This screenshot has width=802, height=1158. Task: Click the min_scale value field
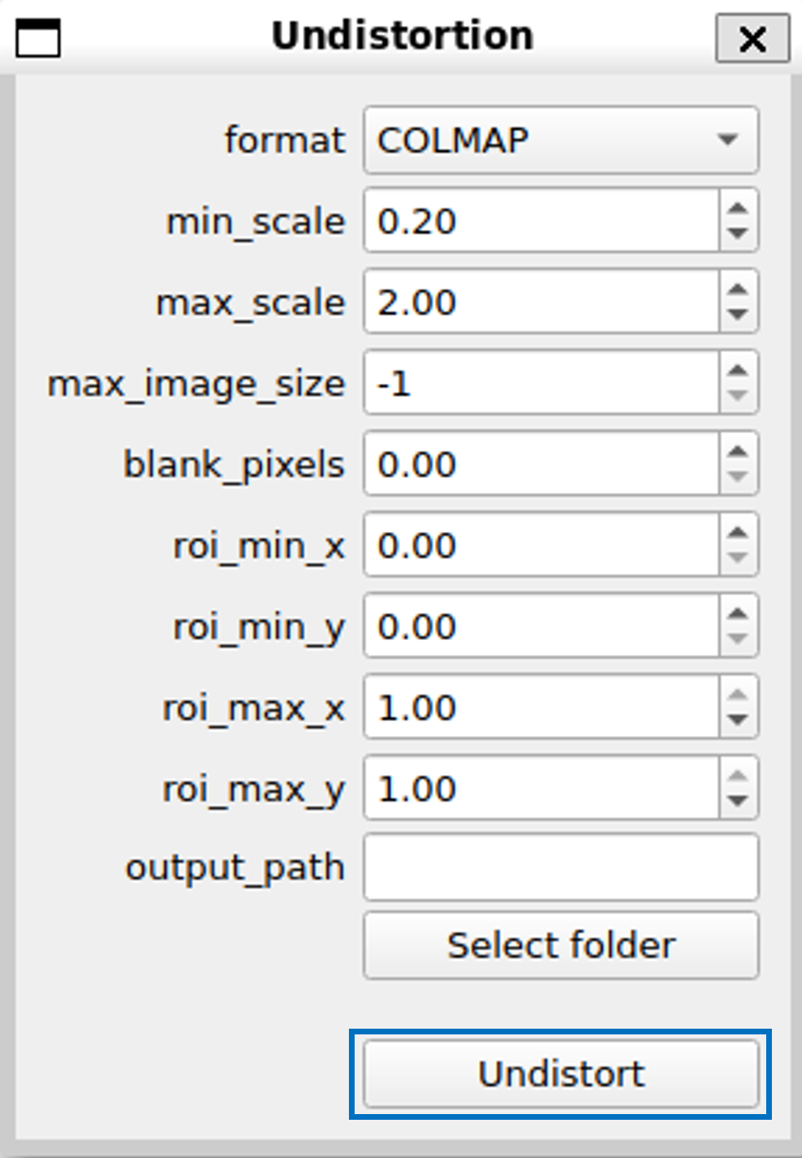point(541,221)
